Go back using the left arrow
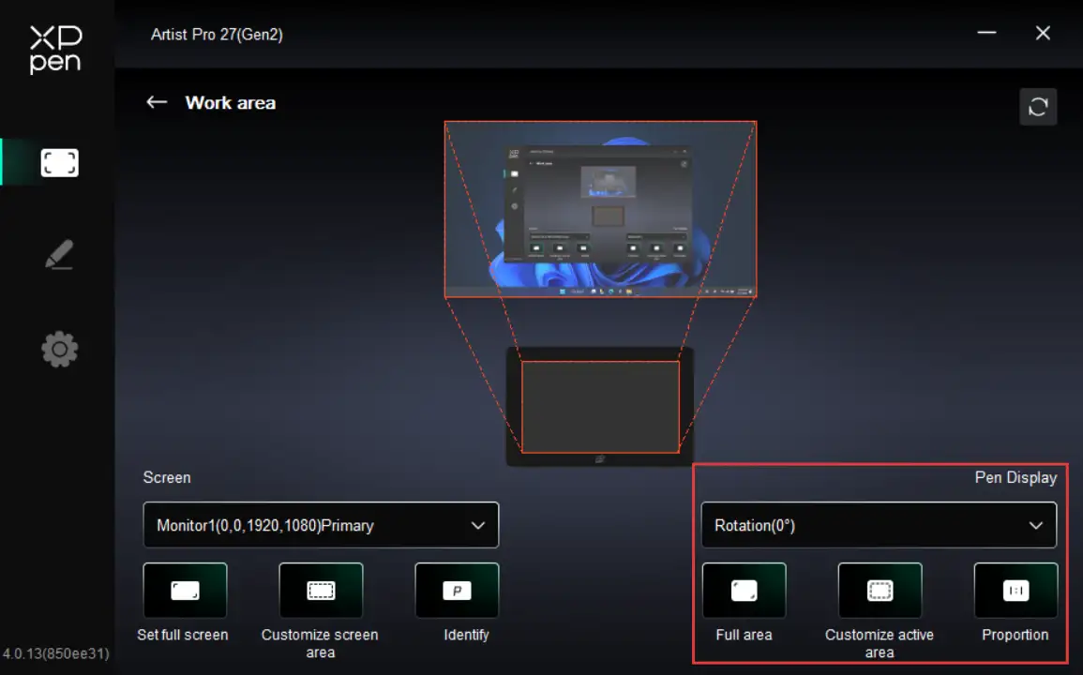Image resolution: width=1083 pixels, height=675 pixels. 157,102
